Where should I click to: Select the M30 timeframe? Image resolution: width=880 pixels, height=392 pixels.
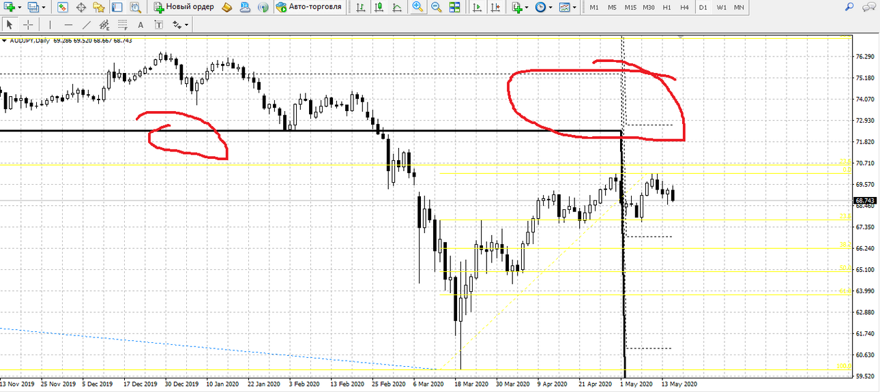click(649, 7)
